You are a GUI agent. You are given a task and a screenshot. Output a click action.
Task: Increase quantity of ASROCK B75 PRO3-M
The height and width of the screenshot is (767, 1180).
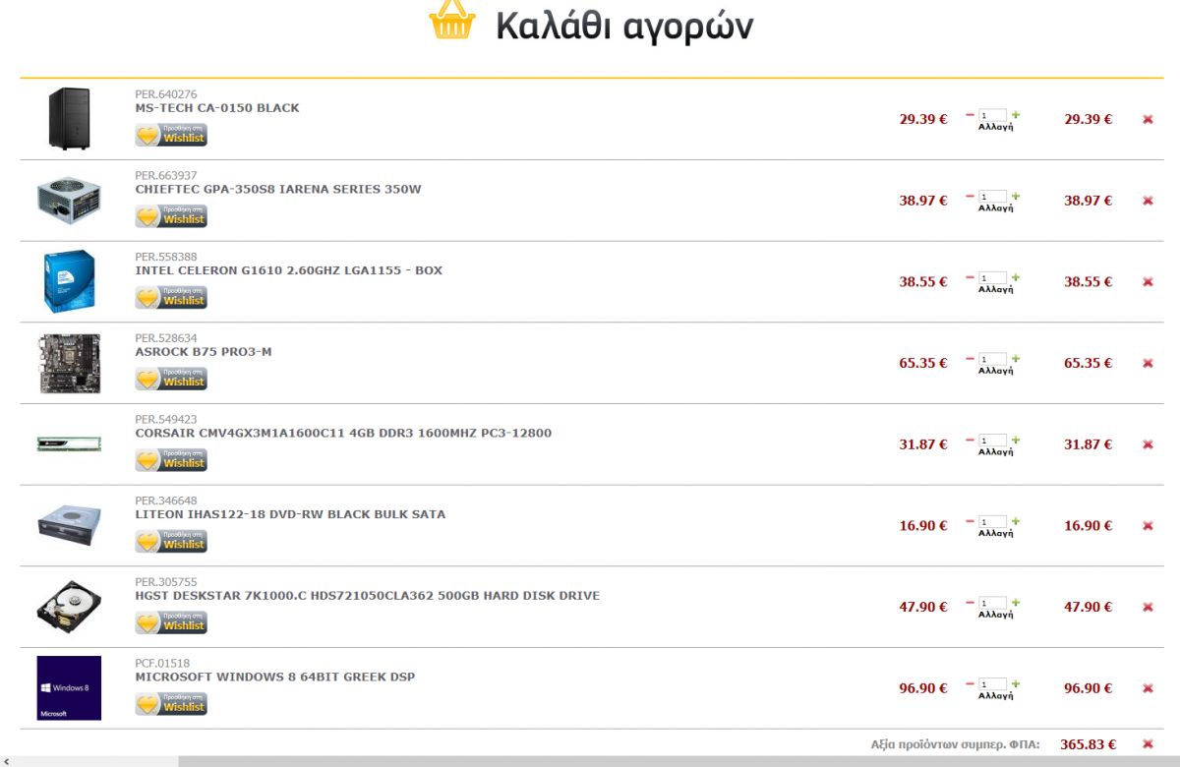1016,359
